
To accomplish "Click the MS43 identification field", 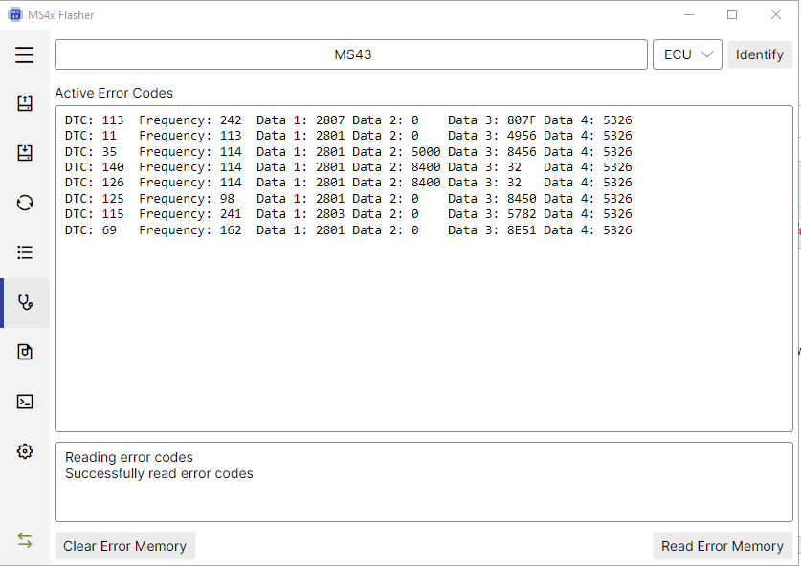I will [351, 54].
